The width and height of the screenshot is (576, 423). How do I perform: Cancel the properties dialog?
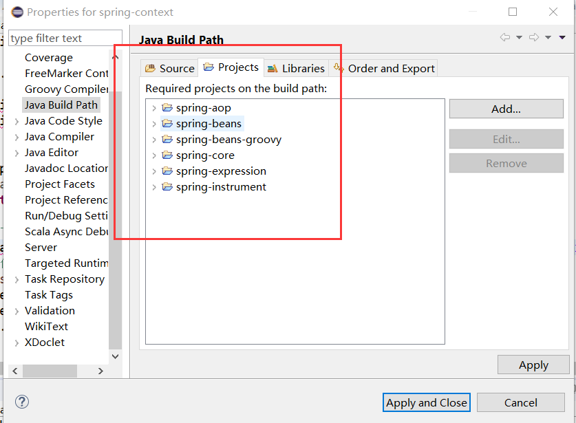520,402
